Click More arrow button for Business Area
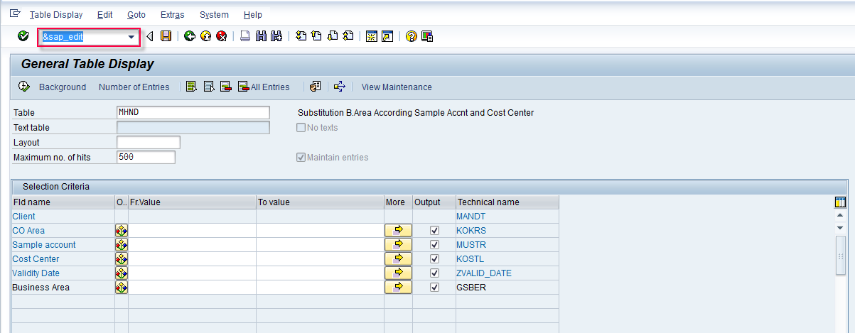The height and width of the screenshot is (333, 855). pyautogui.click(x=399, y=288)
